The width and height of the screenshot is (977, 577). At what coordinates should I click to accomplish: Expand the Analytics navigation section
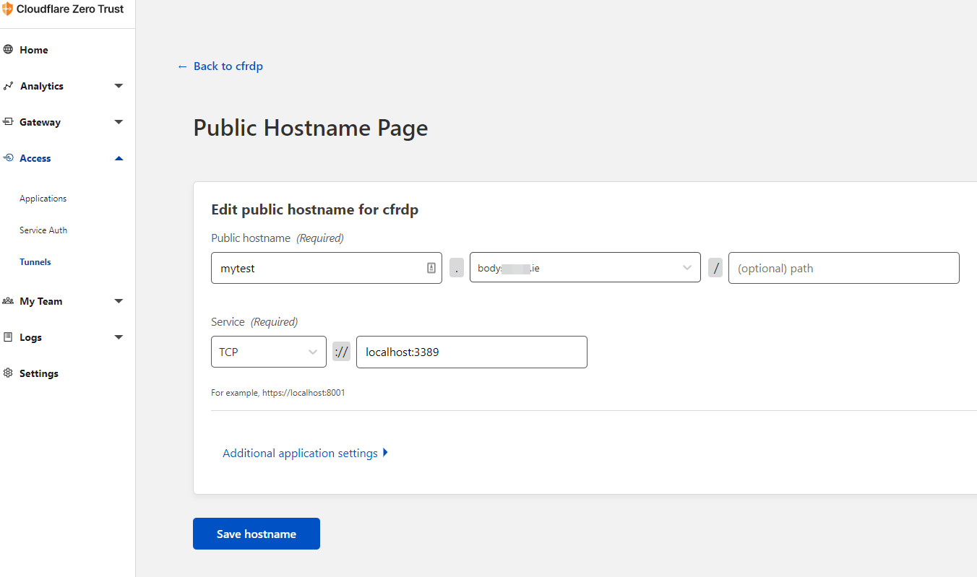(118, 86)
